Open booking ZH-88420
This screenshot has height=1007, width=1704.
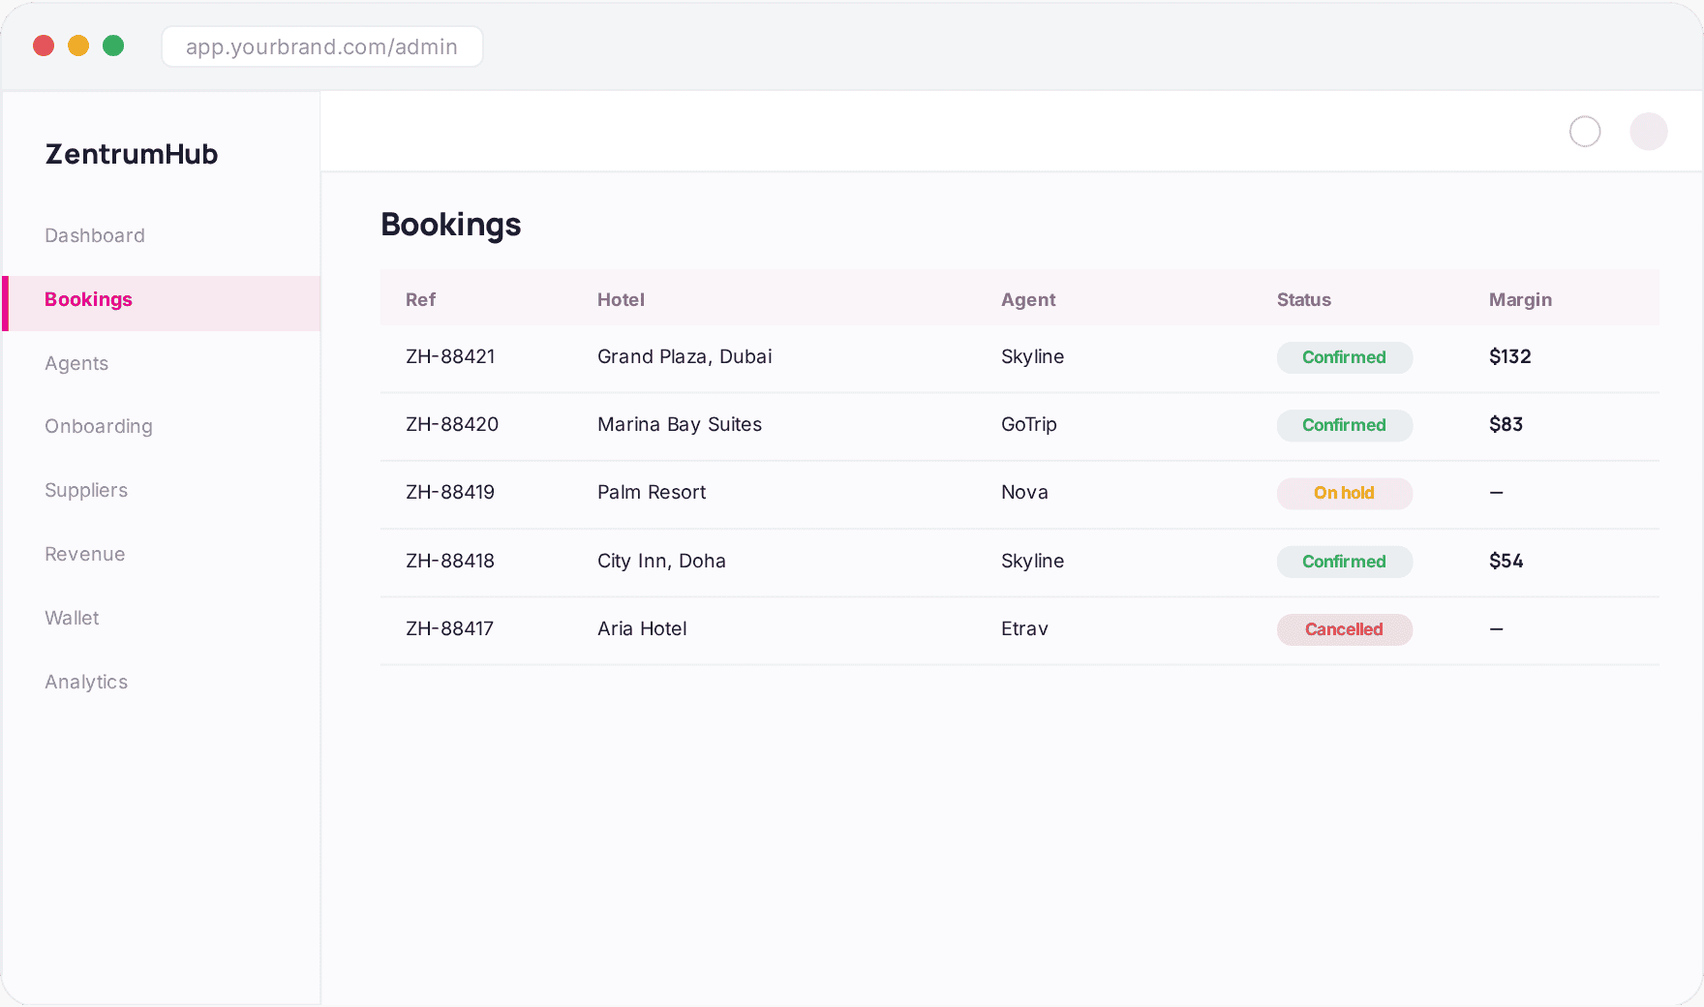point(452,424)
